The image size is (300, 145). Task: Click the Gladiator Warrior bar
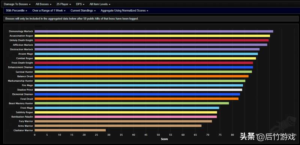click(x=70, y=130)
